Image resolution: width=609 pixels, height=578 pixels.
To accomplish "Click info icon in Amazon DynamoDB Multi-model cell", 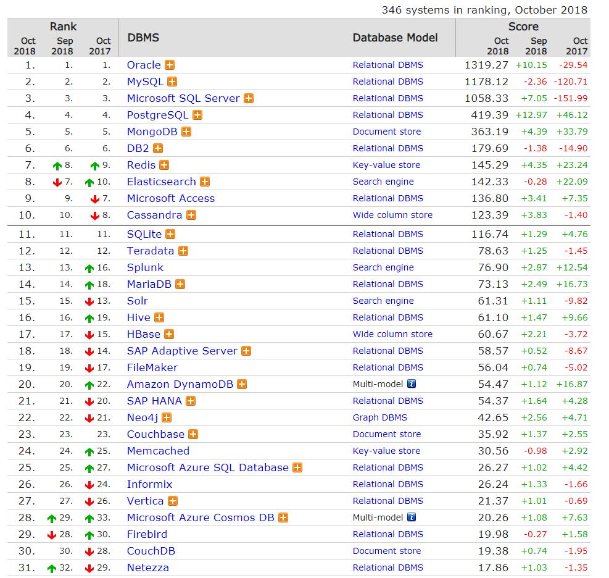I will [412, 384].
